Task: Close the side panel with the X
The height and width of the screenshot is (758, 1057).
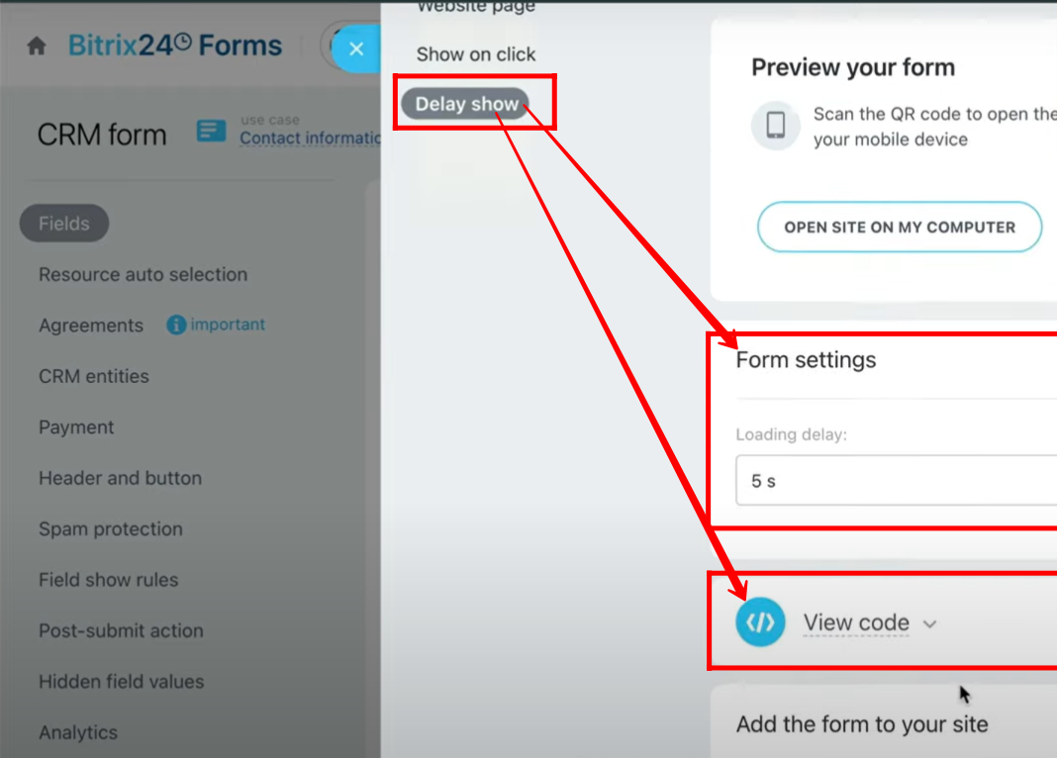Action: click(x=356, y=48)
